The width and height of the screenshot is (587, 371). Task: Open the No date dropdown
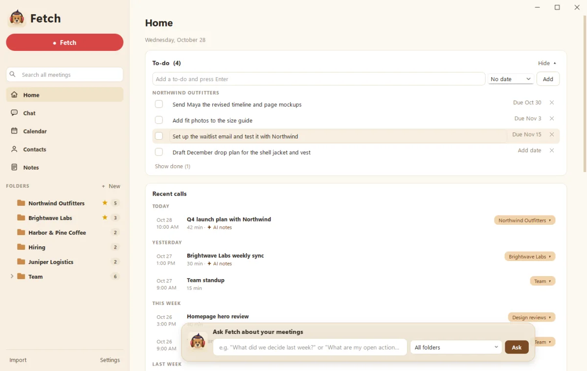511,79
